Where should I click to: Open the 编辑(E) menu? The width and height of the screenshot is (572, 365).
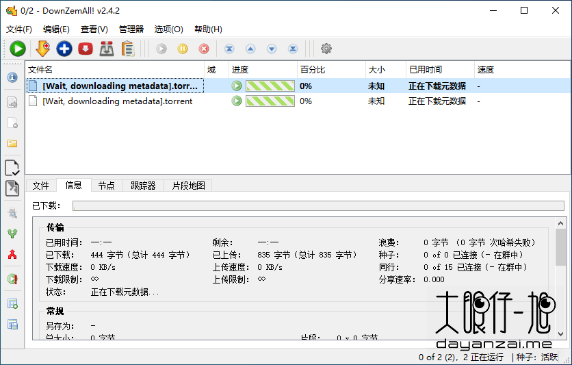click(56, 29)
